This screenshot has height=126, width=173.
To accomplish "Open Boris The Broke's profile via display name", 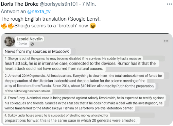I will [x=20, y=4].
